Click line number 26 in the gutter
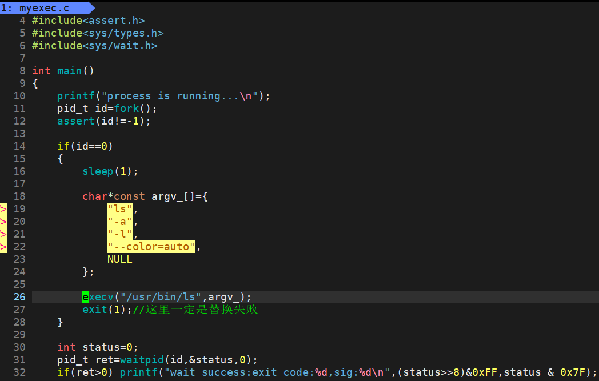This screenshot has height=381, width=599. (19, 296)
